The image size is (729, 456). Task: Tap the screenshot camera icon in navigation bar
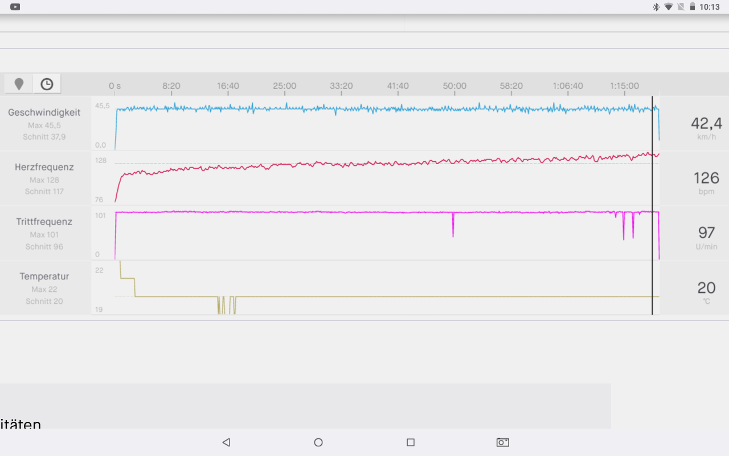tap(502, 442)
